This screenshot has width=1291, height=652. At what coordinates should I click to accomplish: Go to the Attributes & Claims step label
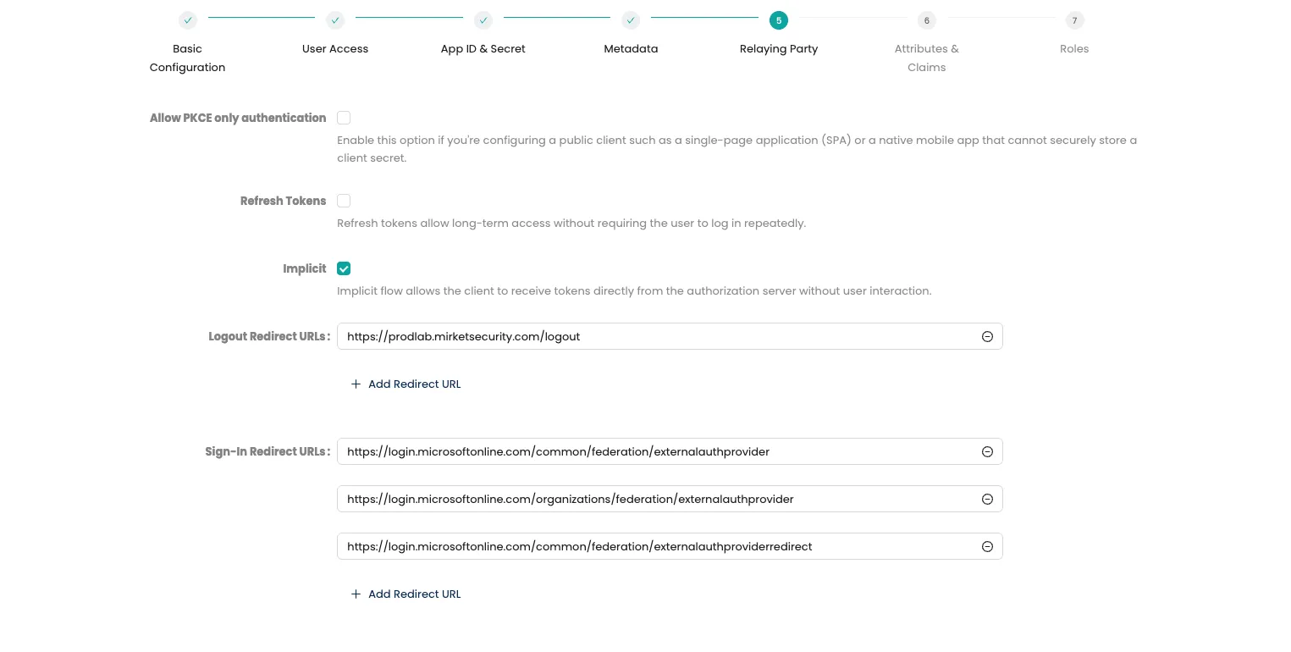pos(926,58)
